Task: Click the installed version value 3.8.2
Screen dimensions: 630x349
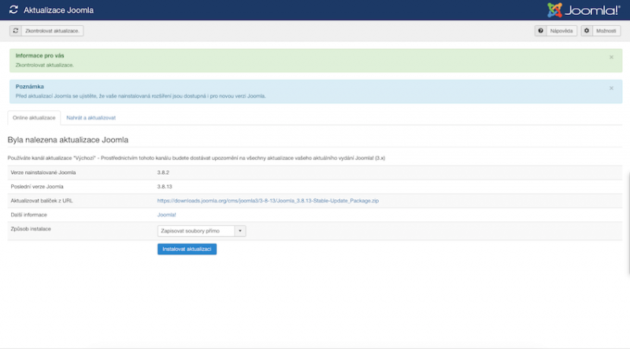Action: (163, 173)
